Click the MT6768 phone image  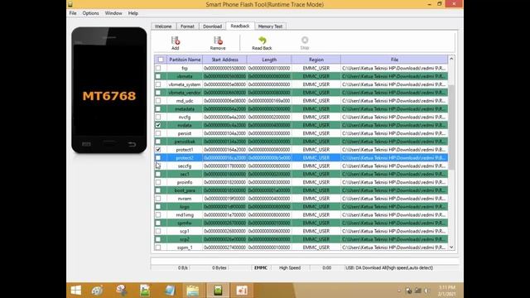109,90
